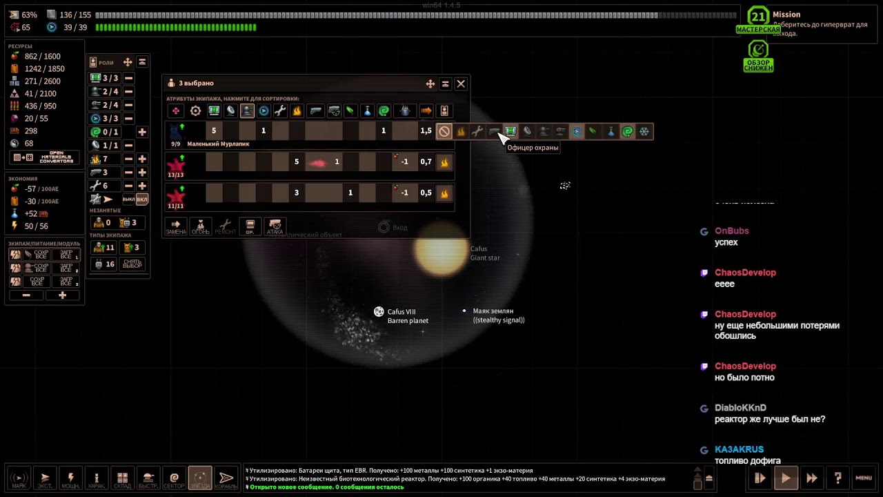Assign snowflake role in the role picker
The width and height of the screenshot is (883, 497).
coord(644,131)
